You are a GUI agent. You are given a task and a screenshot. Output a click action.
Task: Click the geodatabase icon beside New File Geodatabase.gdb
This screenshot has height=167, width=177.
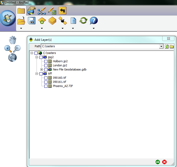point(50,69)
